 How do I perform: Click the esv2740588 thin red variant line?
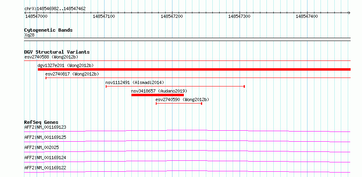tap(188, 61)
